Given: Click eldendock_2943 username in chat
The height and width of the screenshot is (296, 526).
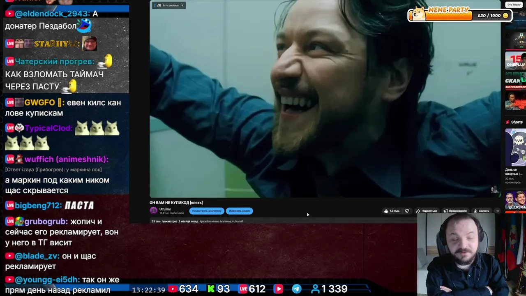Looking at the screenshot, I should (x=52, y=14).
